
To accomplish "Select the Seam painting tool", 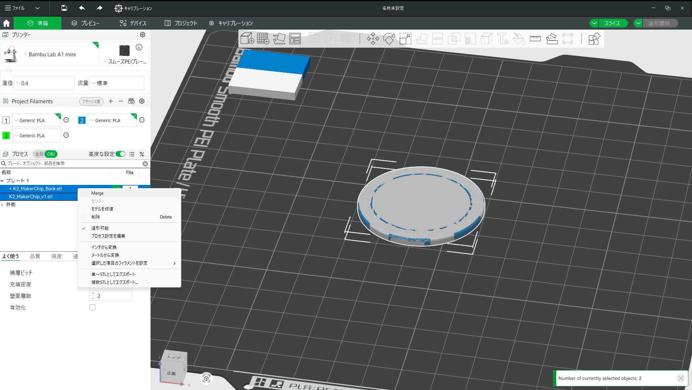I will tap(486, 39).
